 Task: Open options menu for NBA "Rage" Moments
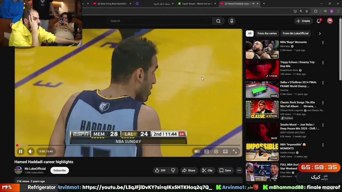(x=323, y=43)
